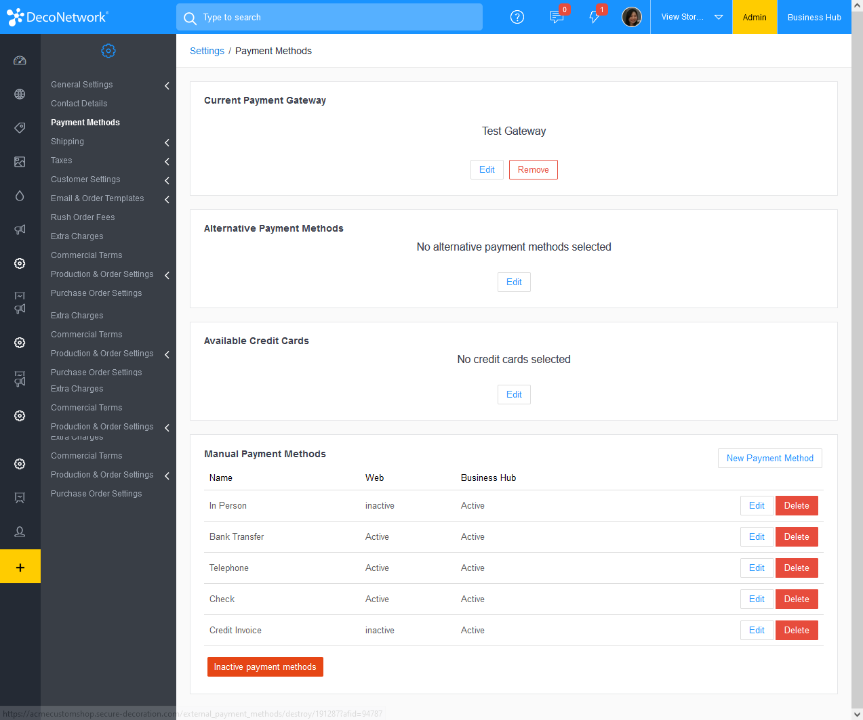863x720 pixels.
Task: Select the ink droplet icon in sidebar
Action: [x=20, y=195]
